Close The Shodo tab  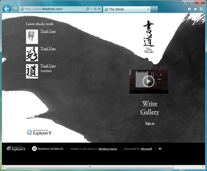coord(148,9)
